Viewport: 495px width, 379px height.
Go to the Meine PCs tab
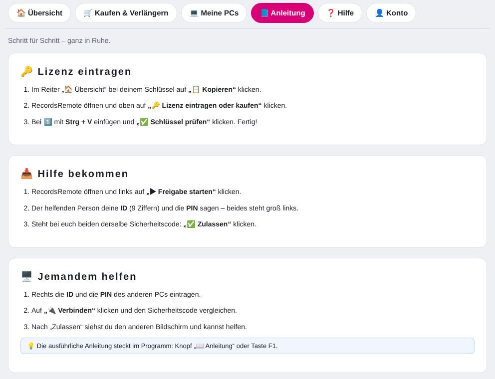click(214, 13)
